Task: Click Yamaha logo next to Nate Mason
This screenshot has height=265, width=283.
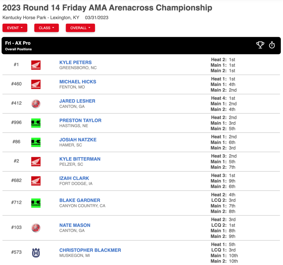Action: (x=36, y=228)
